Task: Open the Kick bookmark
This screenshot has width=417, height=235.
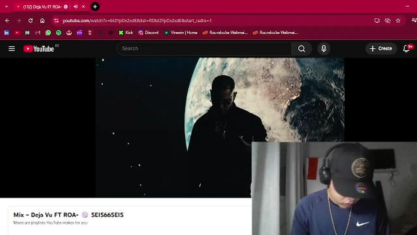Action: [126, 33]
